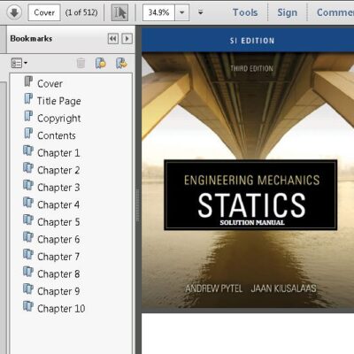Open the bookmarks options menu dropdown

[x=19, y=63]
